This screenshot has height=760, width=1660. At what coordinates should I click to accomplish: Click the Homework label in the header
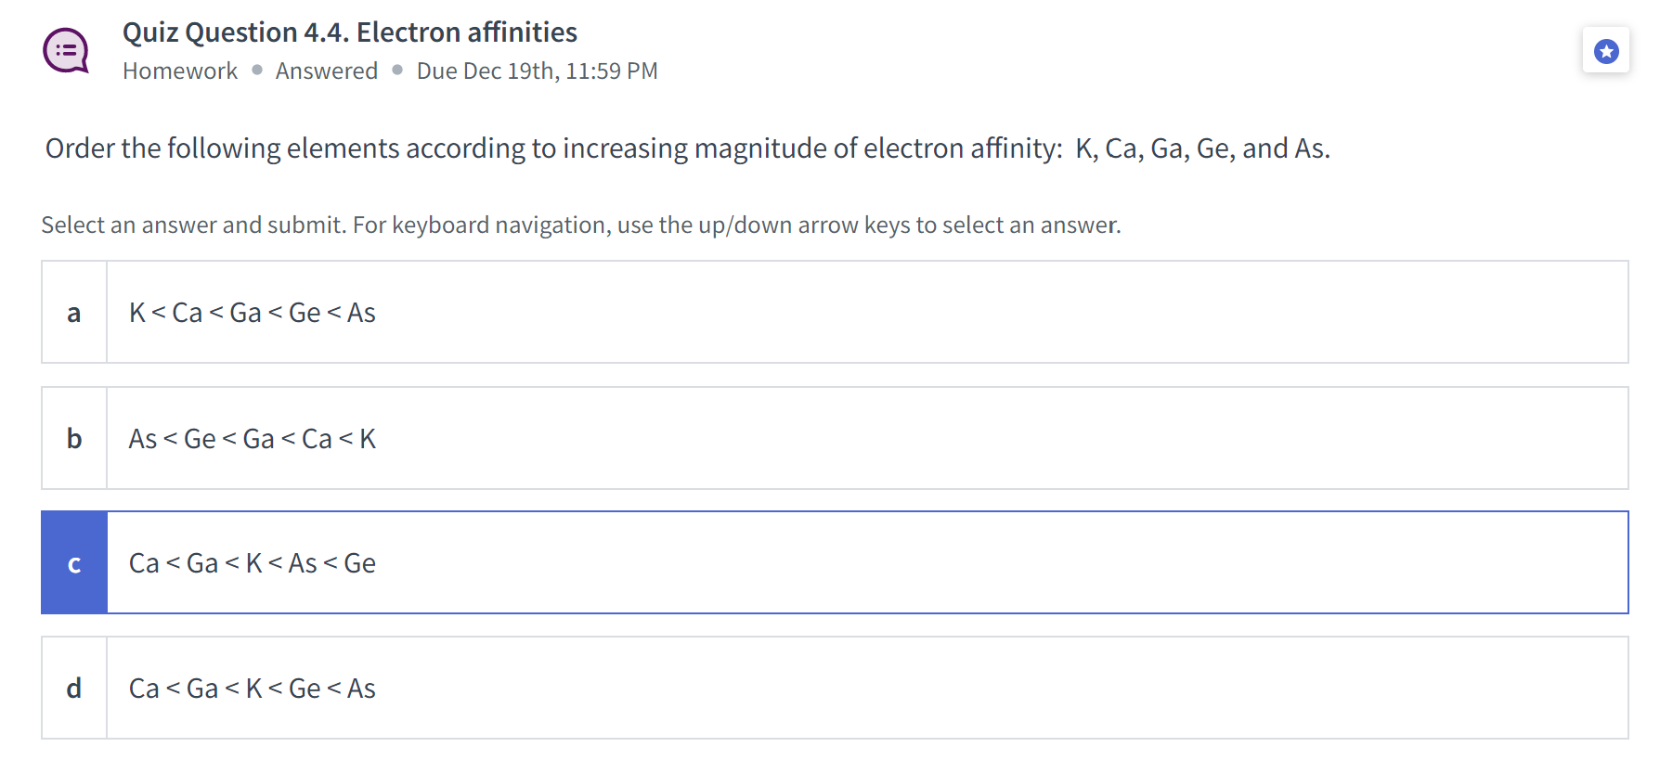coord(180,71)
